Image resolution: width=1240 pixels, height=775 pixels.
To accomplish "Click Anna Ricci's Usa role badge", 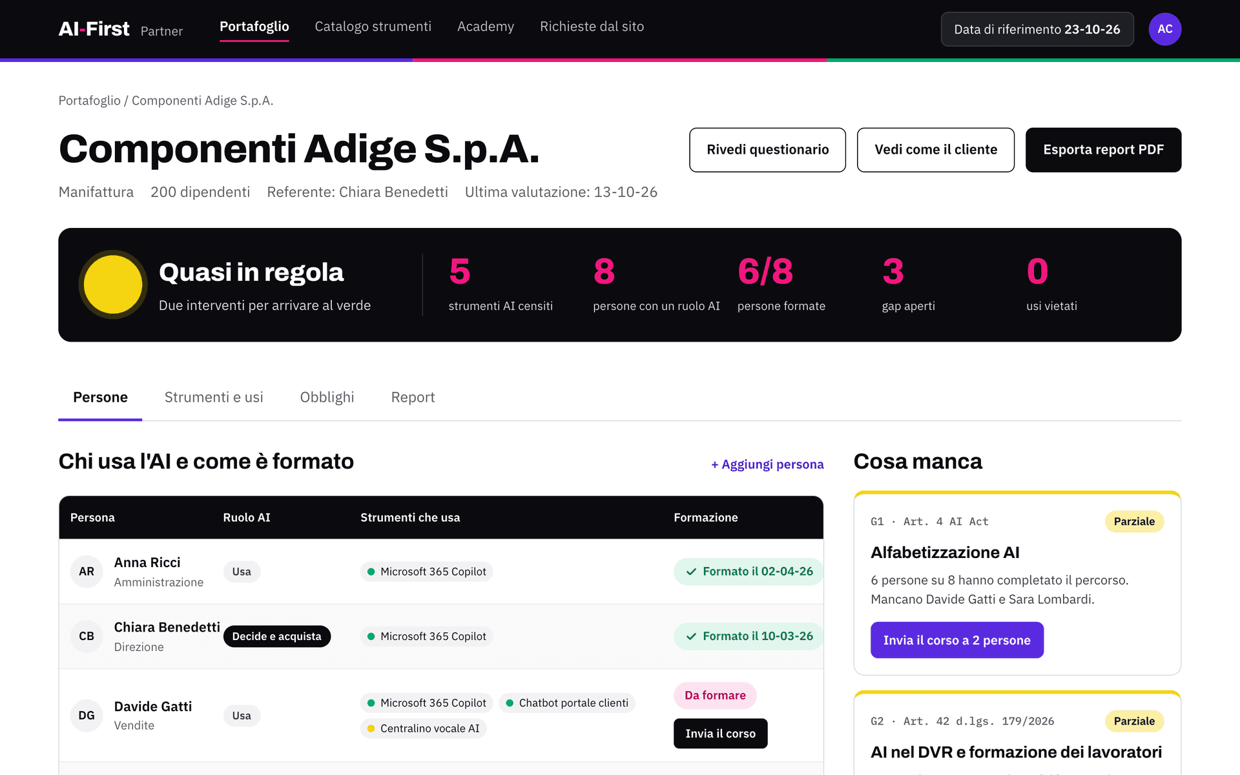I will point(242,572).
